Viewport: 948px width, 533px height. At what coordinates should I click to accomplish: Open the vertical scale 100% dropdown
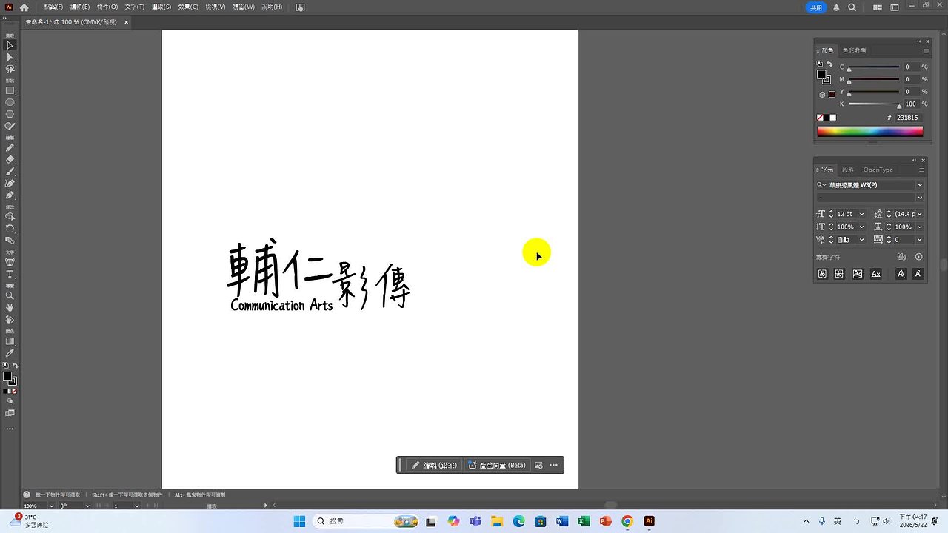[861, 227]
